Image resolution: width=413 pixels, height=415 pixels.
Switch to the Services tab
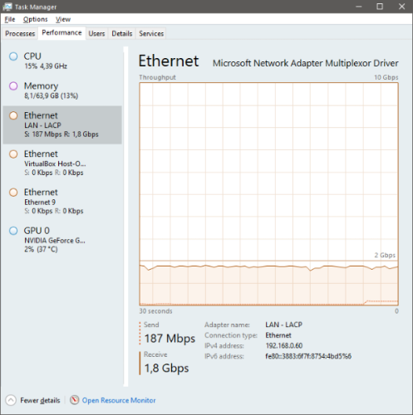pos(151,33)
